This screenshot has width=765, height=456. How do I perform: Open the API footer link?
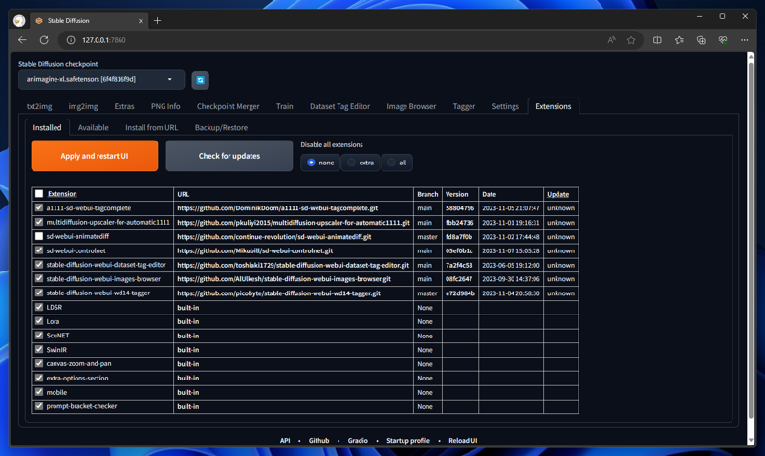tap(285, 441)
